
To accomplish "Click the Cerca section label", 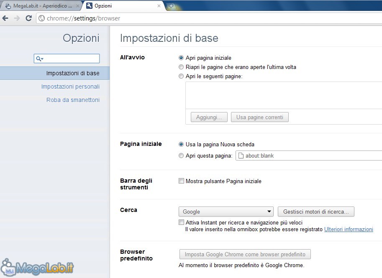I will pos(128,210).
